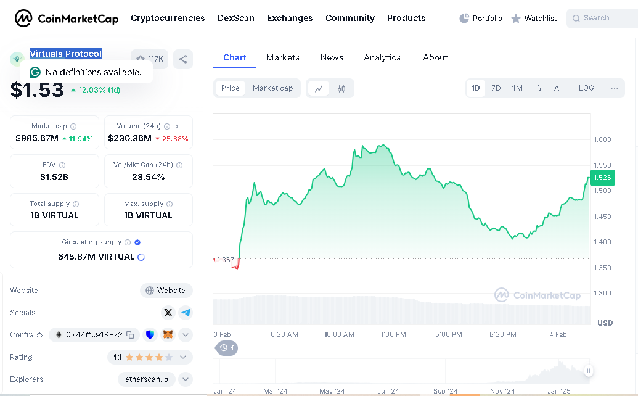Switch to the Markets tab
Viewport: 638px width, 396px height.
click(x=283, y=57)
